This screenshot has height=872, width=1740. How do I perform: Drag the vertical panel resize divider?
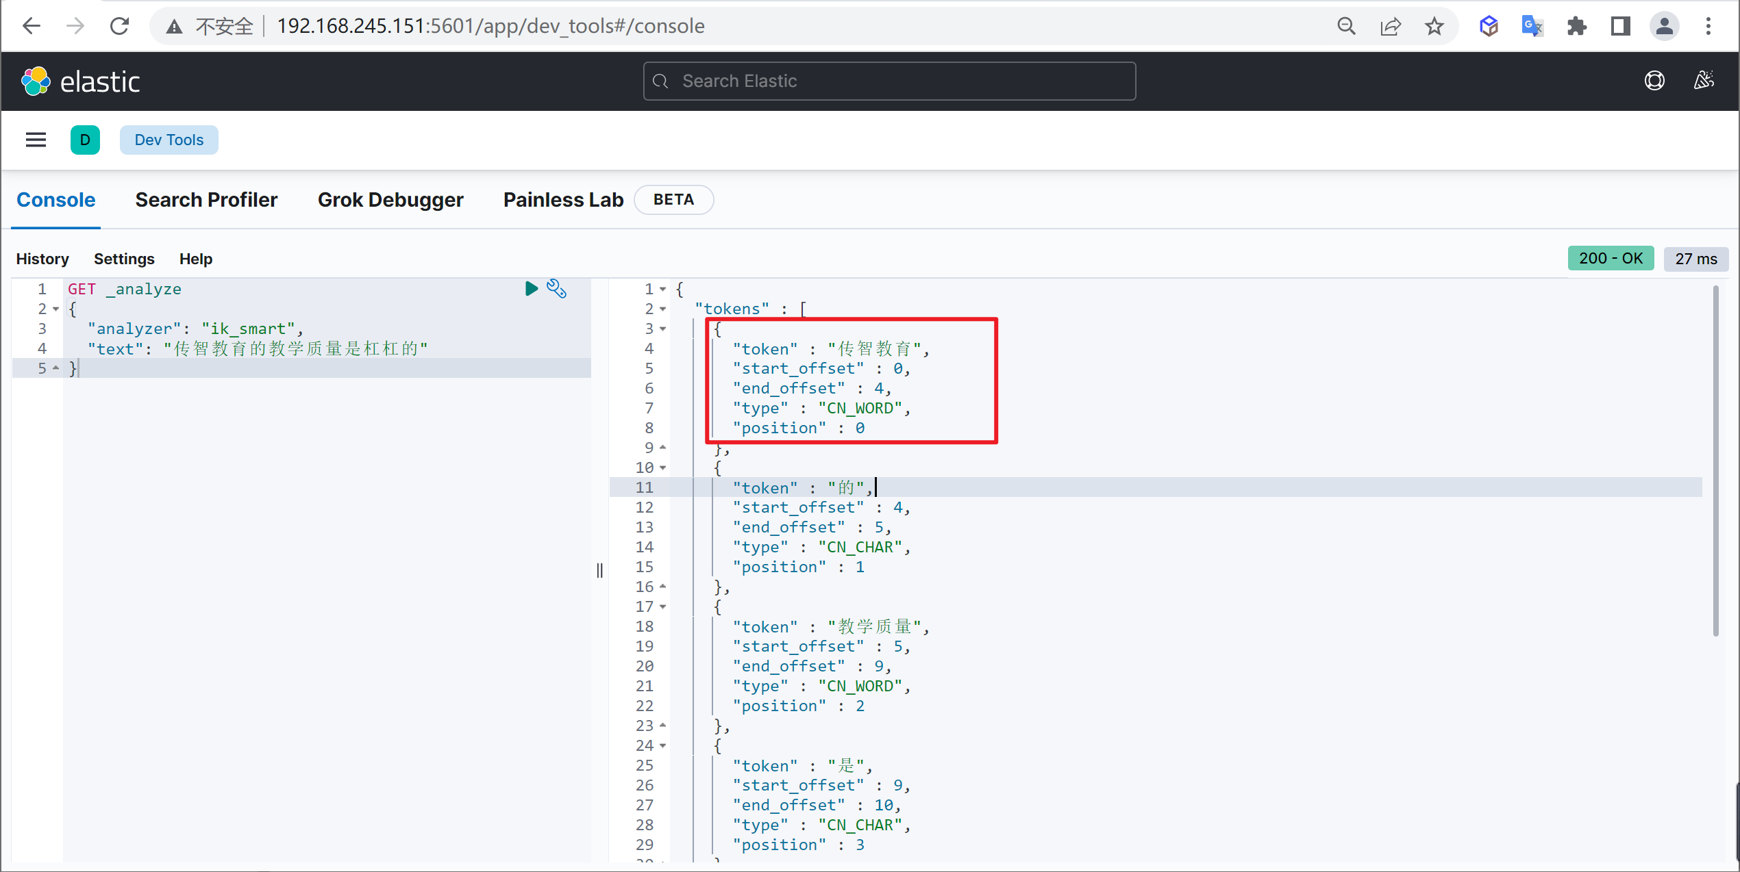click(599, 568)
